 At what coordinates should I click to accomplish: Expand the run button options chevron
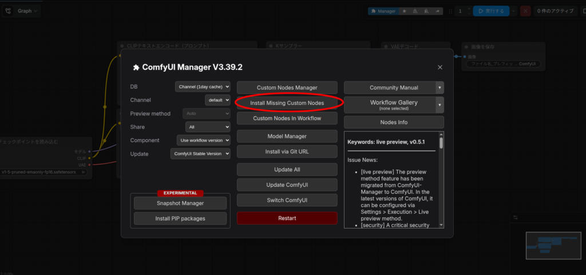513,11
